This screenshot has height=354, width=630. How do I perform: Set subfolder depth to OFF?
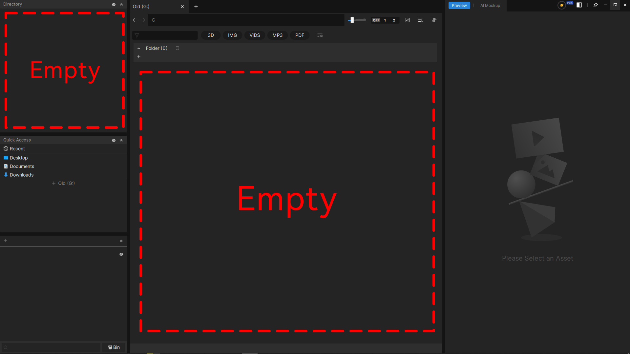coord(376,20)
